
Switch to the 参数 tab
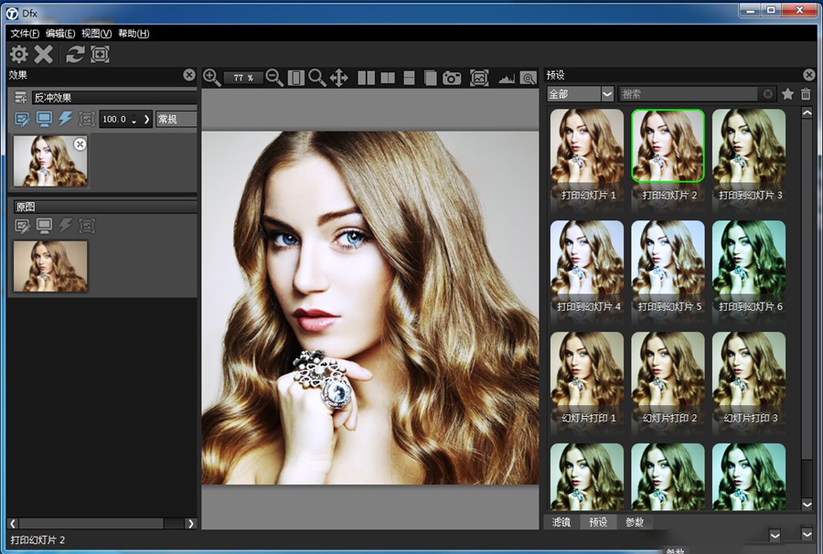coord(635,522)
